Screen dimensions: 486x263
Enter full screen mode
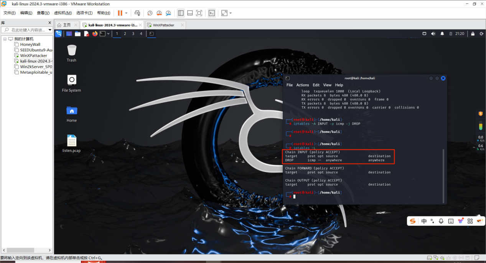199,13
